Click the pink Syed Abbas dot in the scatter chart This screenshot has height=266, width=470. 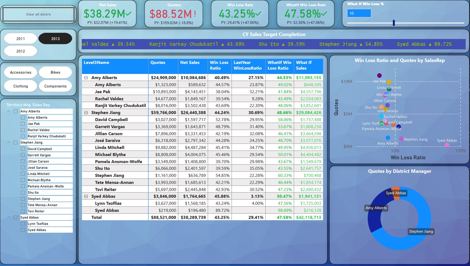click(x=447, y=145)
